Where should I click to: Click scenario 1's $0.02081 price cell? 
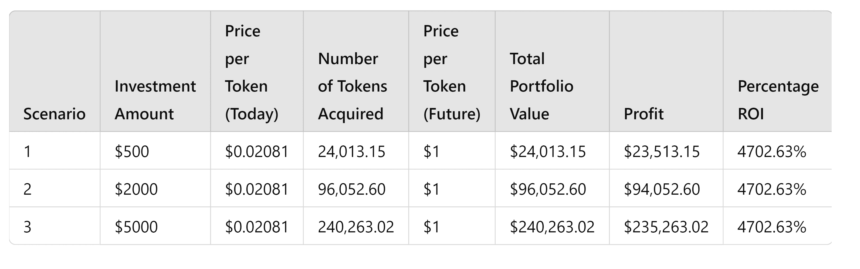coord(256,152)
